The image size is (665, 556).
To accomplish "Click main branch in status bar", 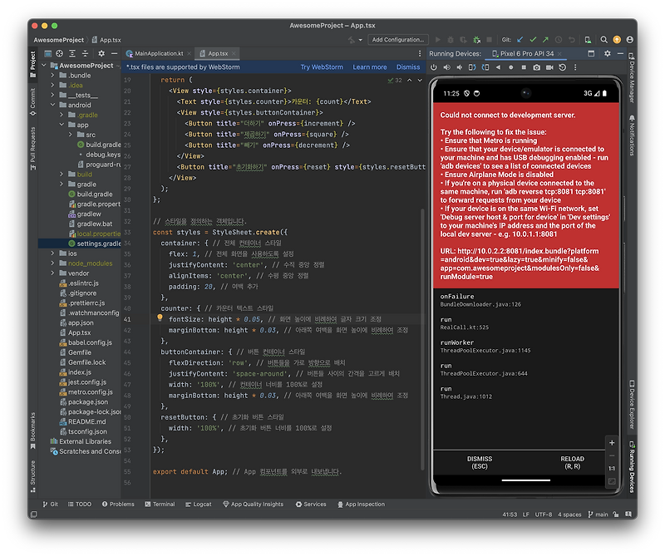I will point(598,514).
